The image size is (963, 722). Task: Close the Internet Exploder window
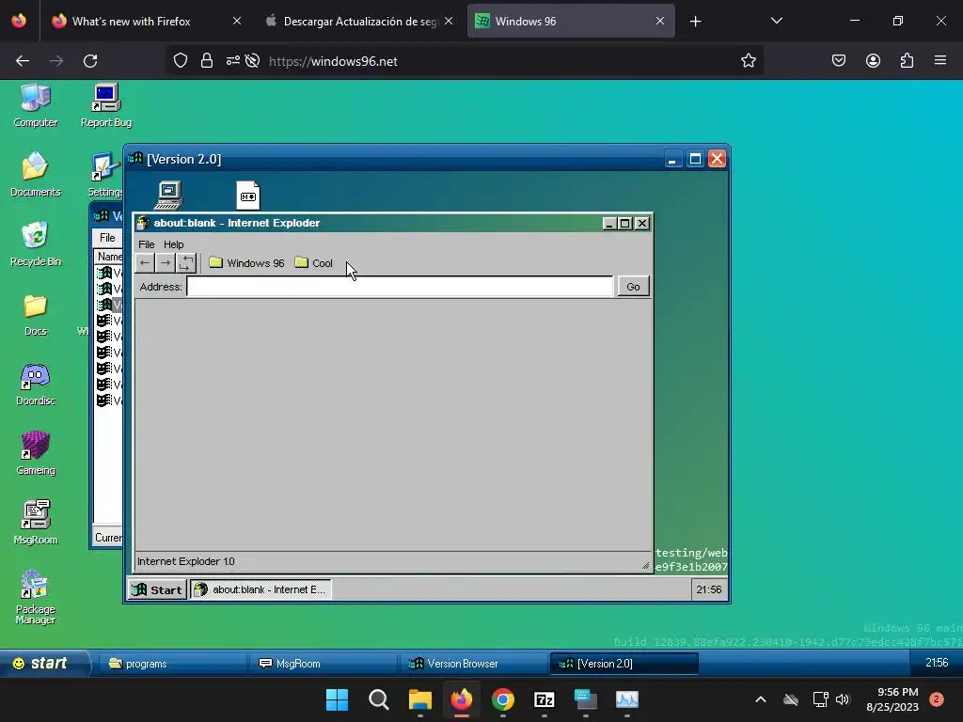tap(641, 224)
